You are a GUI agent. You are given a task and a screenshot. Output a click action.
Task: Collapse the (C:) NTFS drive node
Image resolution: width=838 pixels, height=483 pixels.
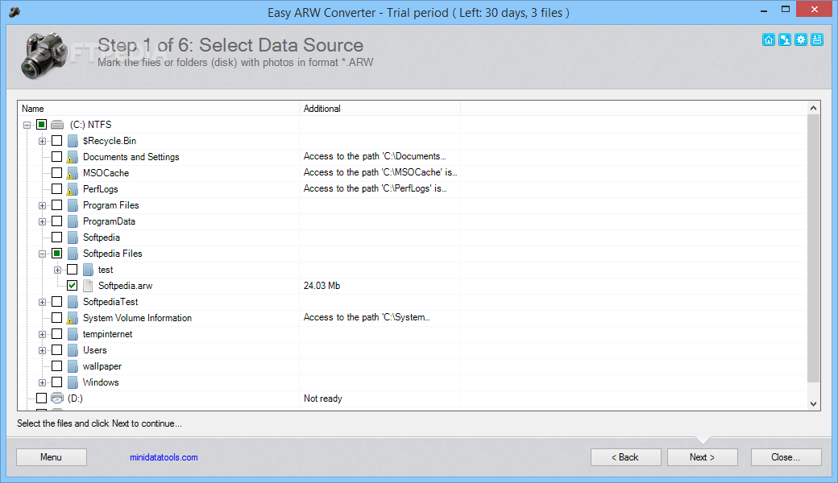pyautogui.click(x=27, y=126)
